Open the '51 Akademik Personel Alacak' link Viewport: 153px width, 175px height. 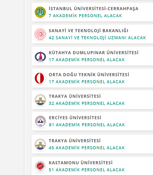(87, 170)
